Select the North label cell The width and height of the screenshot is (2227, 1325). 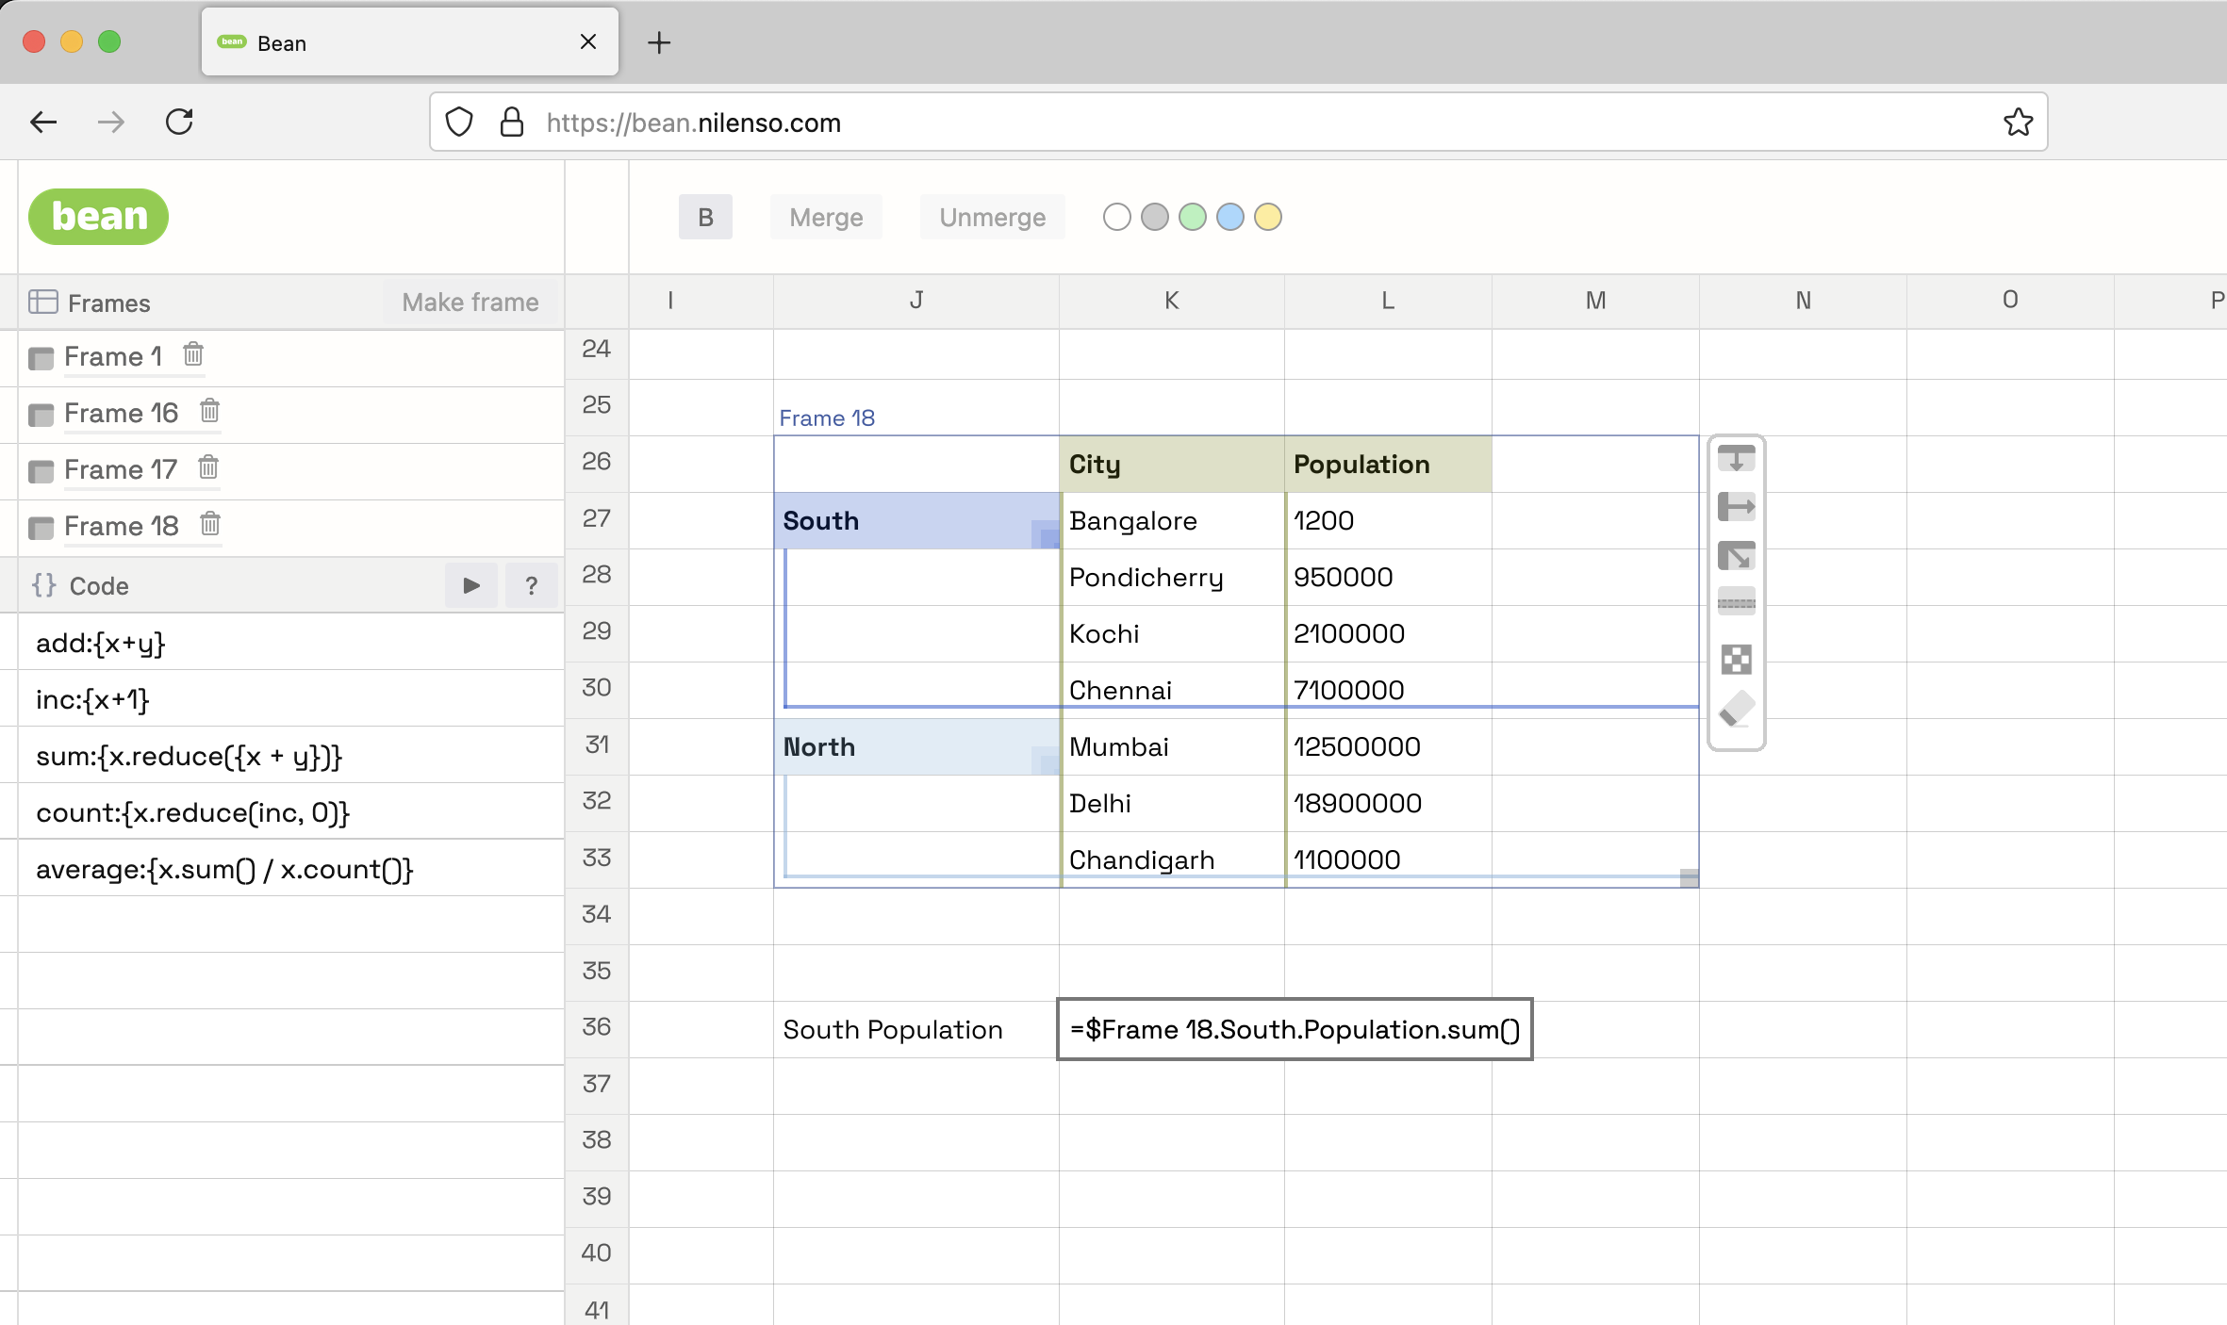coord(916,746)
